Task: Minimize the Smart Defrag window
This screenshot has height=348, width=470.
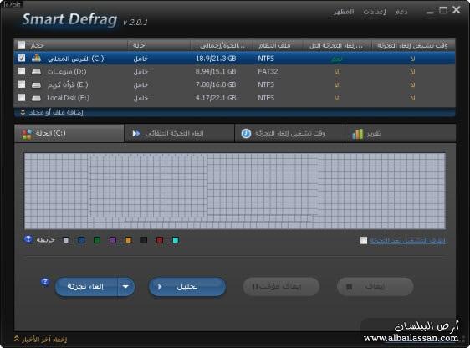Action: [x=430, y=12]
